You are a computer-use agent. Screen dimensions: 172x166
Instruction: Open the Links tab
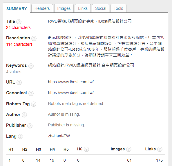point(83,8)
